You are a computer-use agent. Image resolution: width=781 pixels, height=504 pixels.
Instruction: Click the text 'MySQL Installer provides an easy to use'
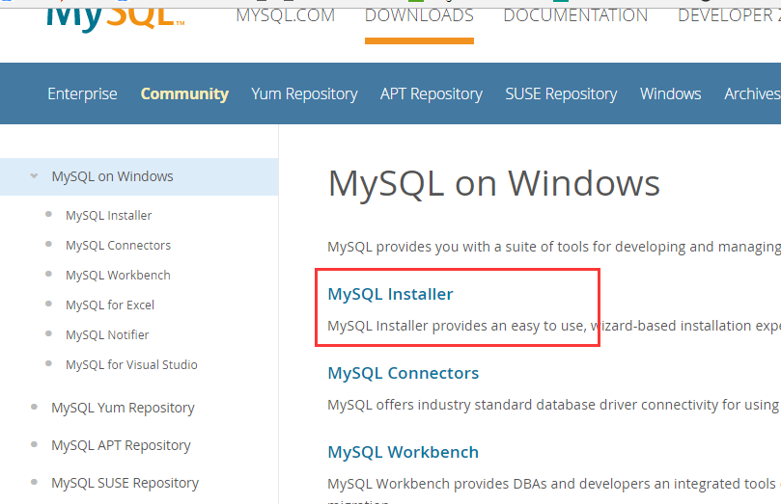tap(457, 326)
